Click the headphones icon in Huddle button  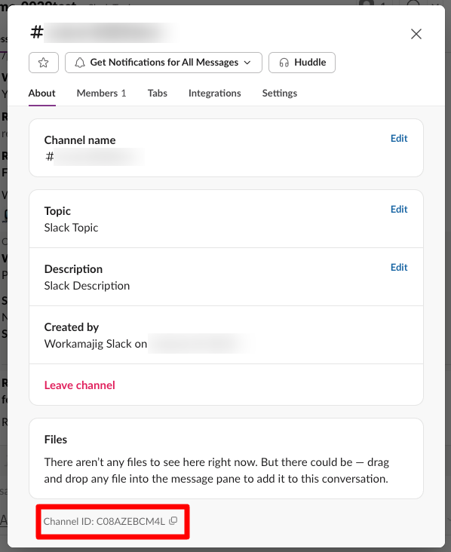[284, 63]
